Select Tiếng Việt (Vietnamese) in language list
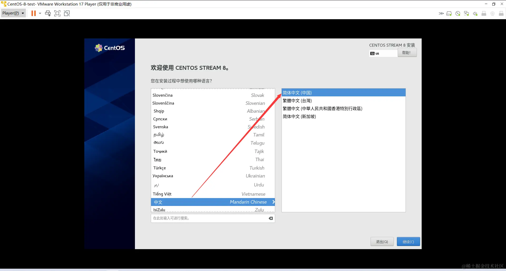Image resolution: width=506 pixels, height=271 pixels. point(213,194)
